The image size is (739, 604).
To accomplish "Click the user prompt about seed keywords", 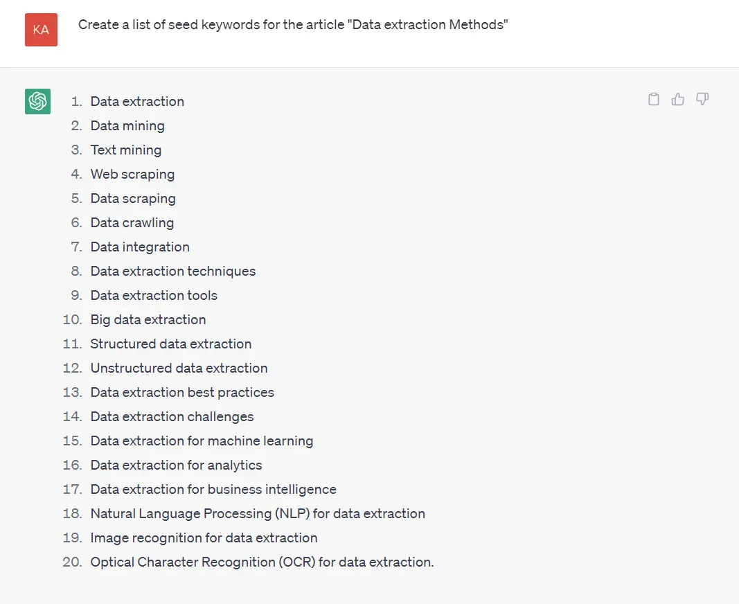I will click(293, 24).
